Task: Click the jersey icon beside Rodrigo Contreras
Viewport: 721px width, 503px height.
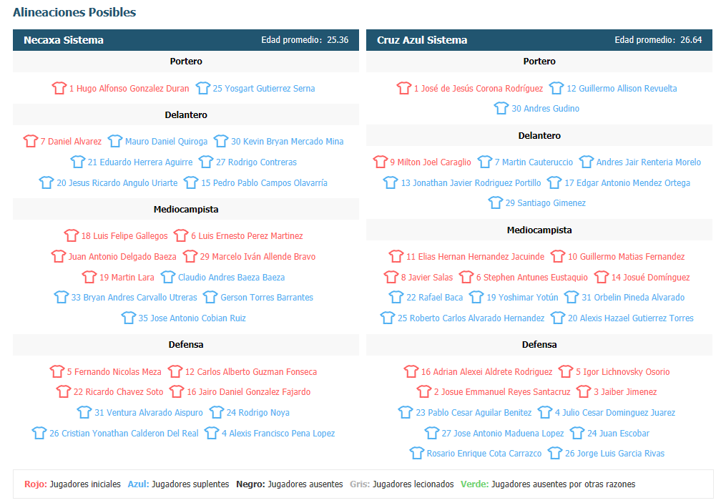Action: coord(205,162)
